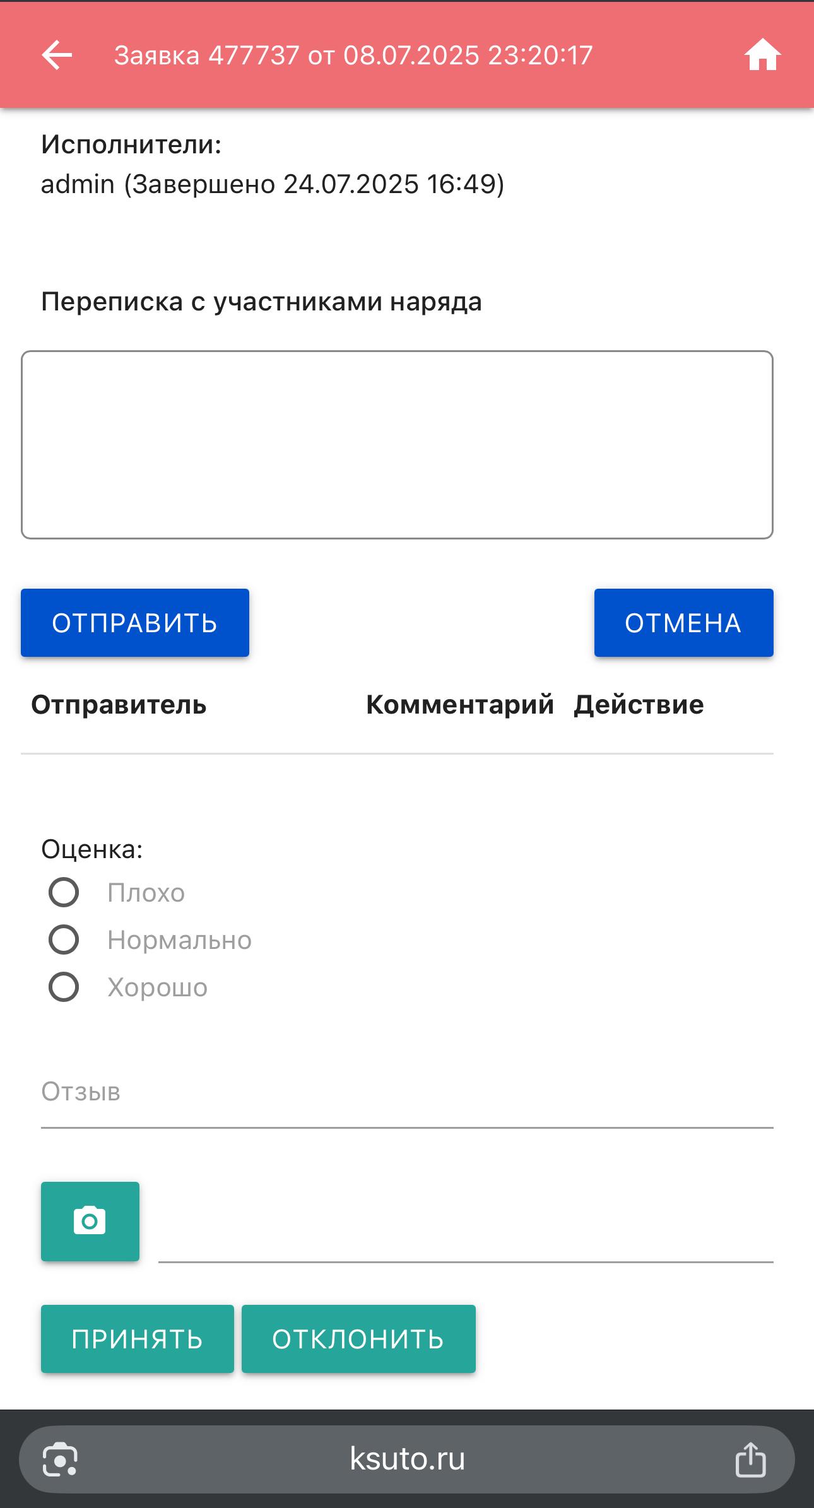Select the "Плохо" rating radio button
This screenshot has width=814, height=1508.
[x=64, y=893]
